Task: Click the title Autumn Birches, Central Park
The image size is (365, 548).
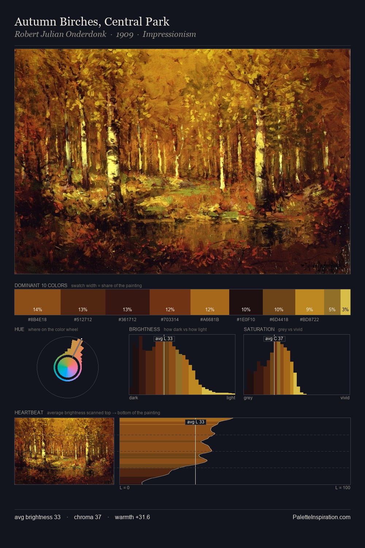Action: tap(92, 22)
